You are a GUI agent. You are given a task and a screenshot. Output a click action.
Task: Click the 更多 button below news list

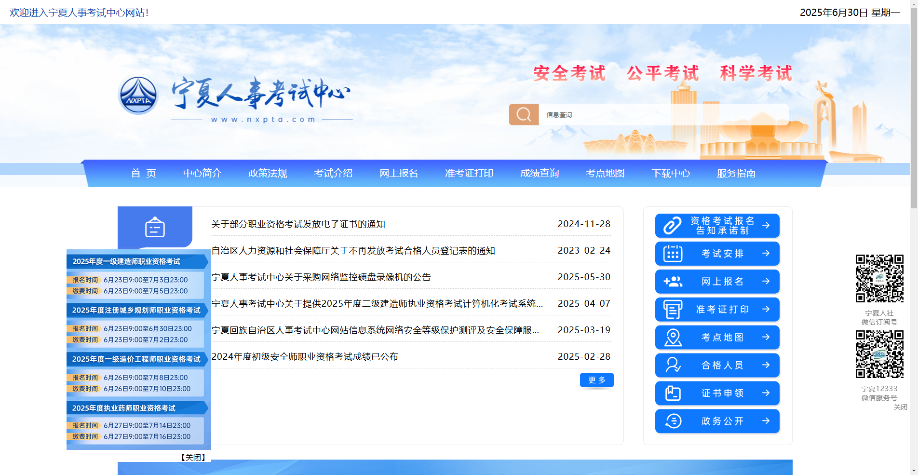tap(596, 380)
